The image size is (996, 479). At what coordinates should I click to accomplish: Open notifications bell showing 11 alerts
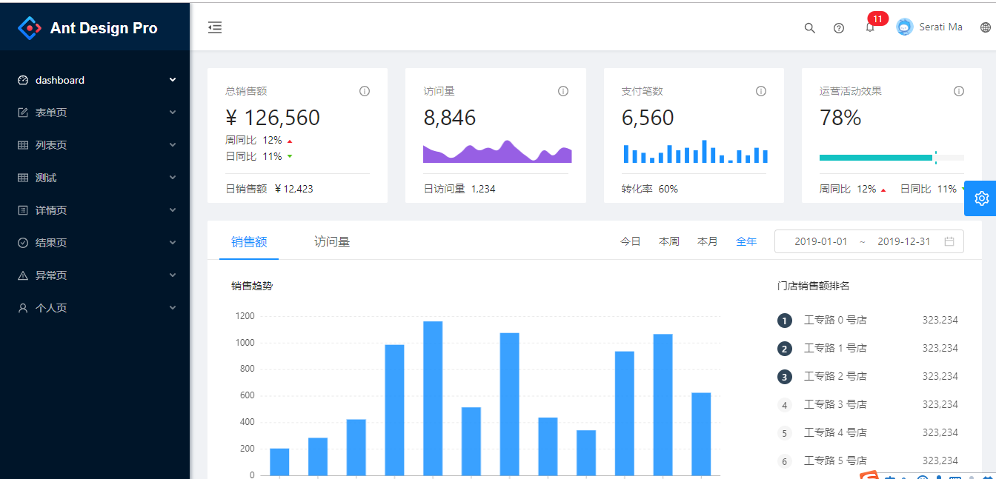[x=870, y=27]
